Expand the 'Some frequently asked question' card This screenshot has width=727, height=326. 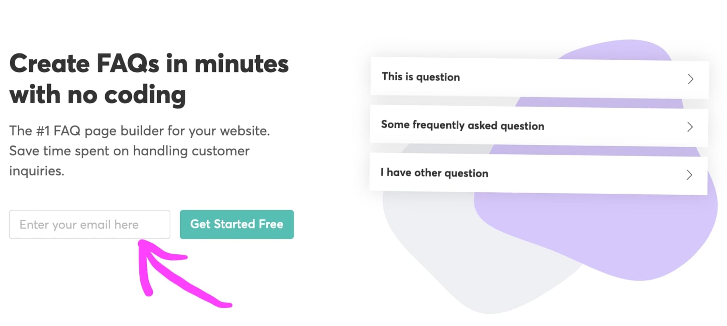(539, 126)
